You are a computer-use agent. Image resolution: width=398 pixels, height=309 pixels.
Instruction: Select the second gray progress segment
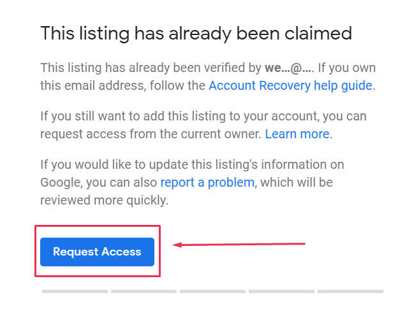[144, 292]
